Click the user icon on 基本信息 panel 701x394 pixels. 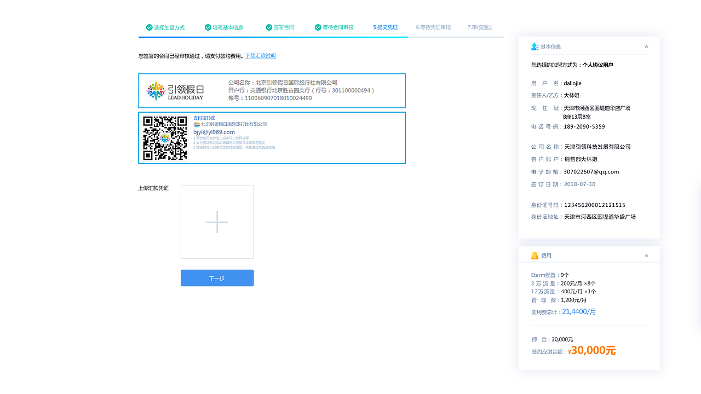533,47
